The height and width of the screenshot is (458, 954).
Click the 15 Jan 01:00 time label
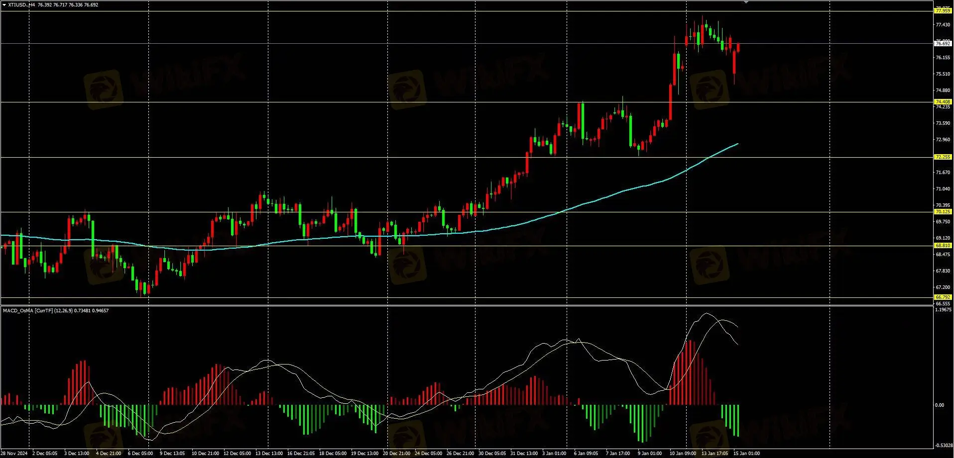[x=746, y=454]
